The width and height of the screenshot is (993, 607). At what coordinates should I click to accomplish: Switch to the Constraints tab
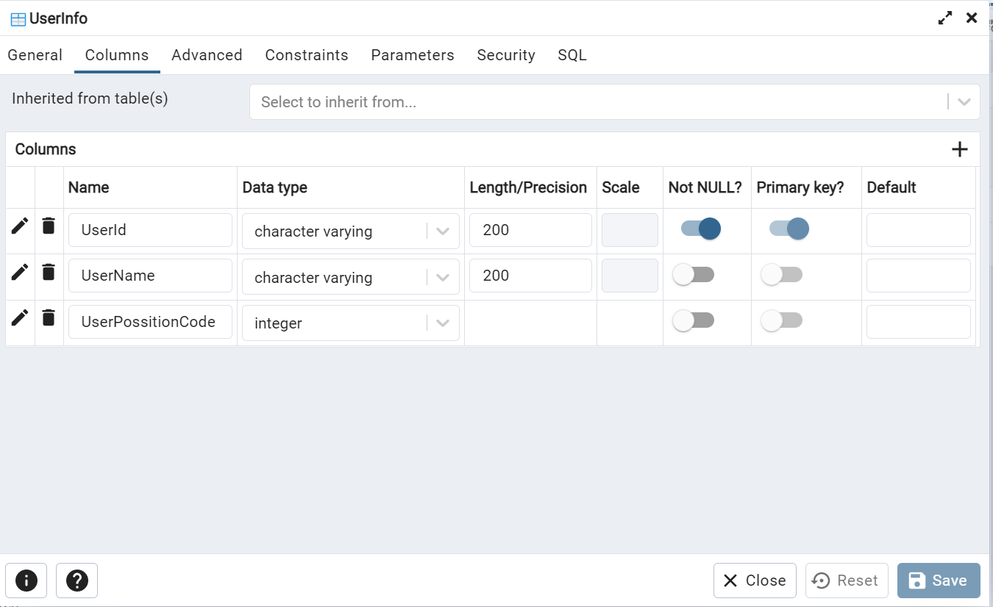pyautogui.click(x=307, y=55)
